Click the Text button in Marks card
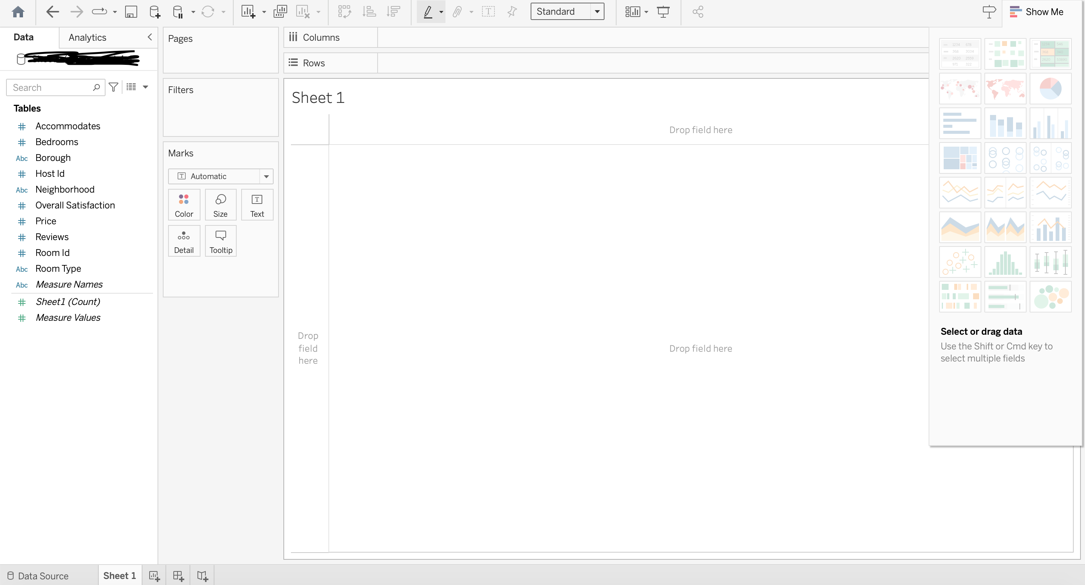The height and width of the screenshot is (585, 1085). pos(257,205)
